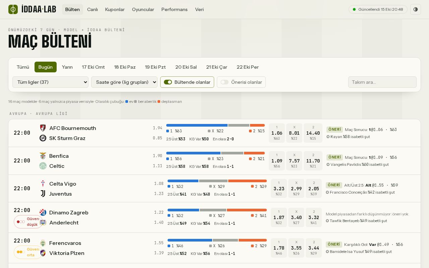Click the Anderlecht club crest

(x=43, y=222)
